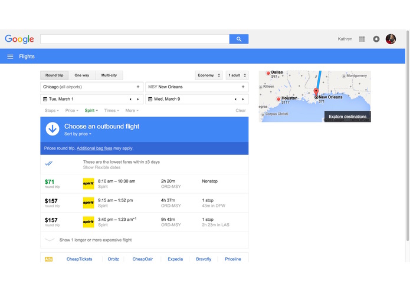Click the yellow Ads badge
Image resolution: width=410 pixels, height=291 pixels.
[48, 259]
